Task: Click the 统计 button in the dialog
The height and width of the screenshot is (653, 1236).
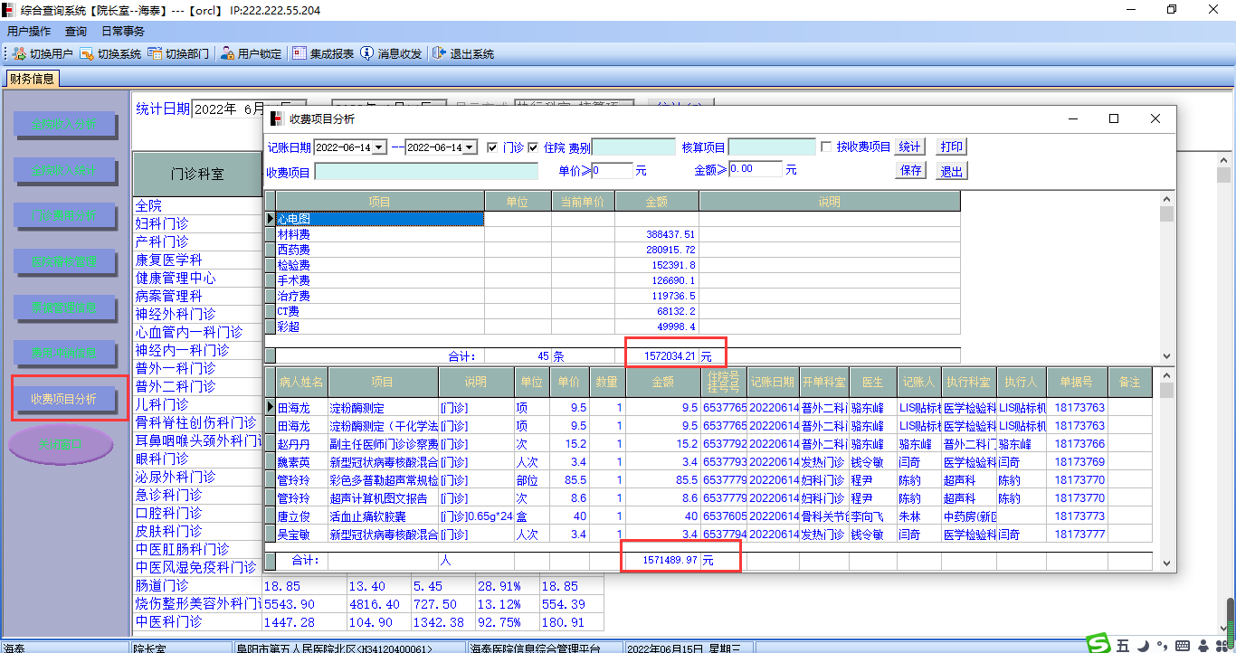Action: tap(910, 147)
